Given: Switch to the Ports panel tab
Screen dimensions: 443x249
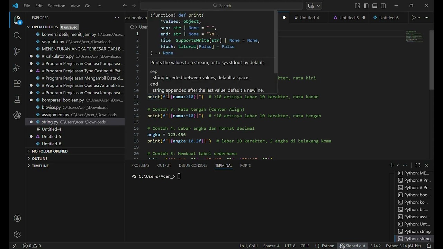Looking at the screenshot, I should click(245, 165).
